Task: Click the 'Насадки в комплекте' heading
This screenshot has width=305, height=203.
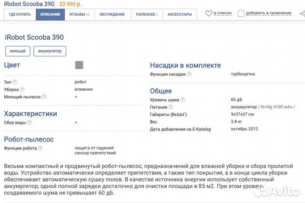Action: [x=185, y=65]
